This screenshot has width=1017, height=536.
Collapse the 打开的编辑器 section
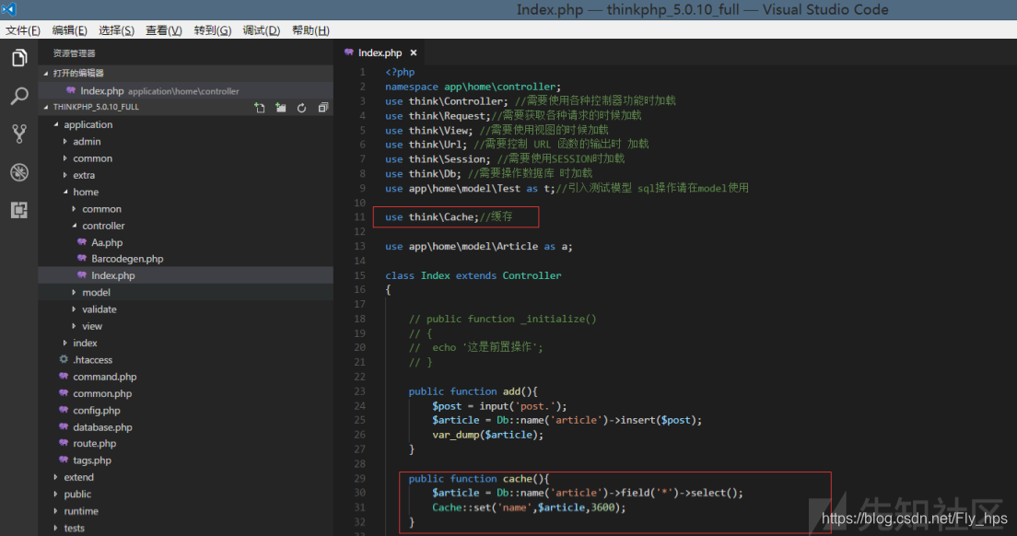coord(46,74)
